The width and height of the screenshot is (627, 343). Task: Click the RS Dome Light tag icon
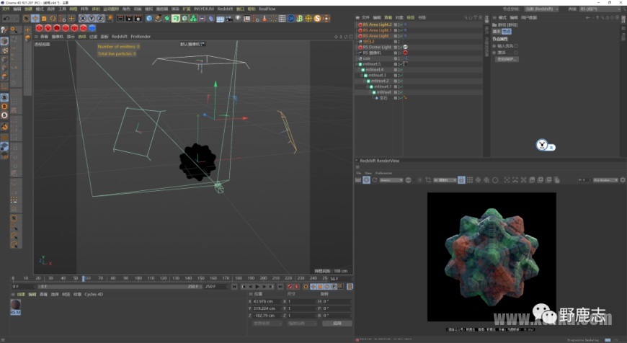(406, 47)
